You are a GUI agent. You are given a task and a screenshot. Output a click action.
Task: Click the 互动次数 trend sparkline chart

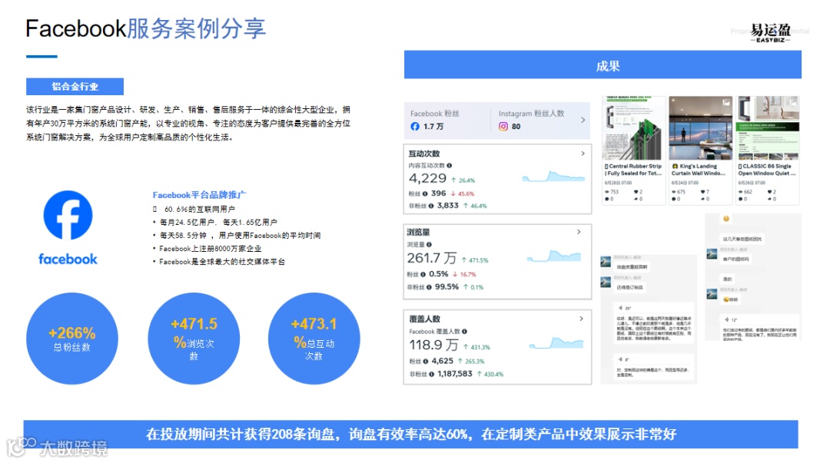point(553,177)
